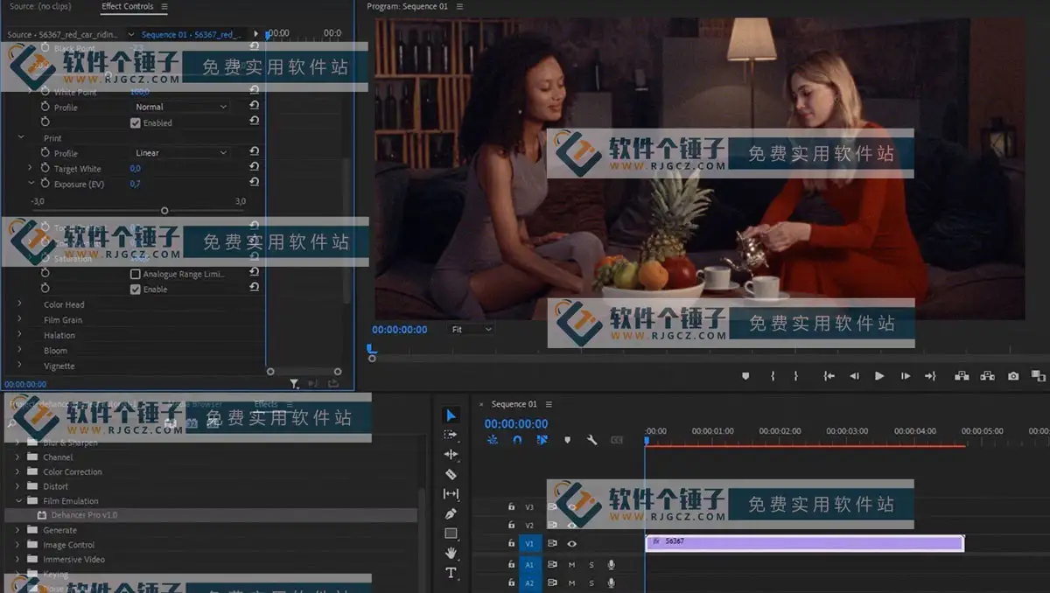Toggle lock on track V1
The image size is (1050, 593).
(512, 543)
